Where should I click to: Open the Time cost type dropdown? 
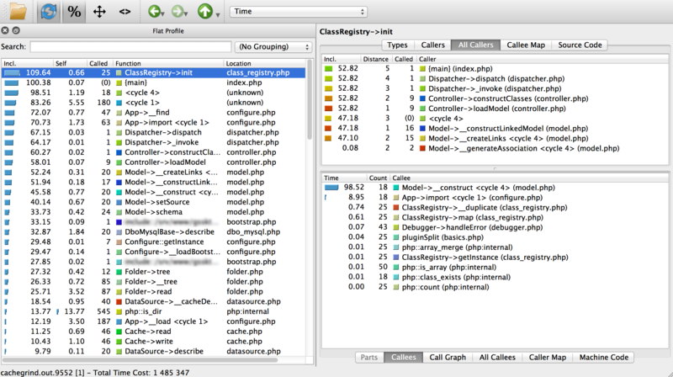[x=299, y=12]
